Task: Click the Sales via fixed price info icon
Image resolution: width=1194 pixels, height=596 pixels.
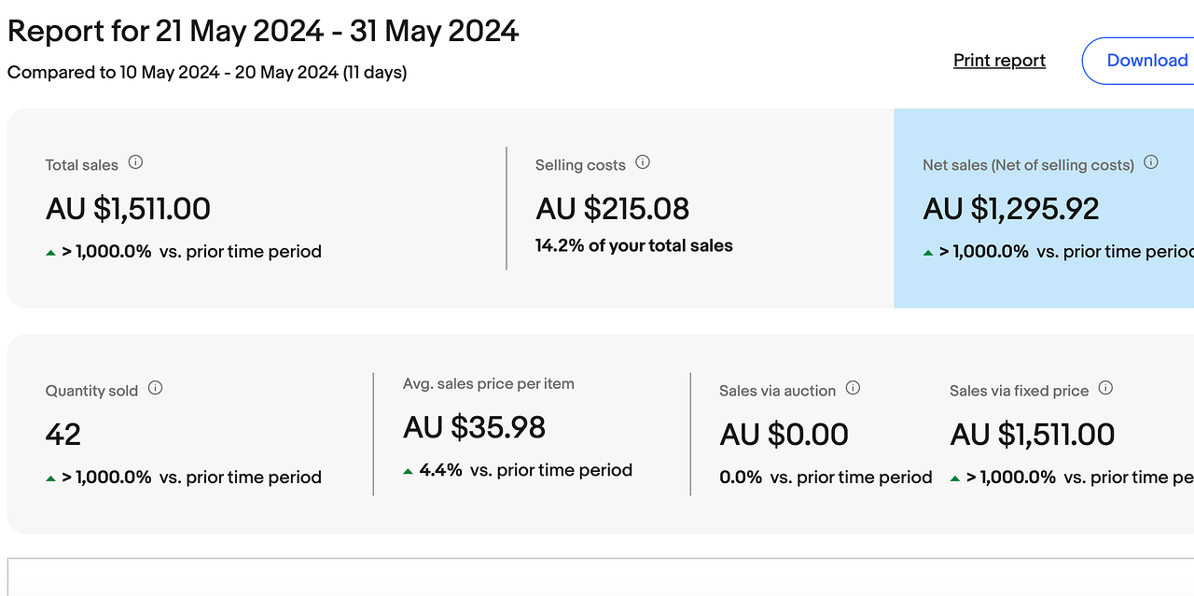Action: click(1105, 388)
